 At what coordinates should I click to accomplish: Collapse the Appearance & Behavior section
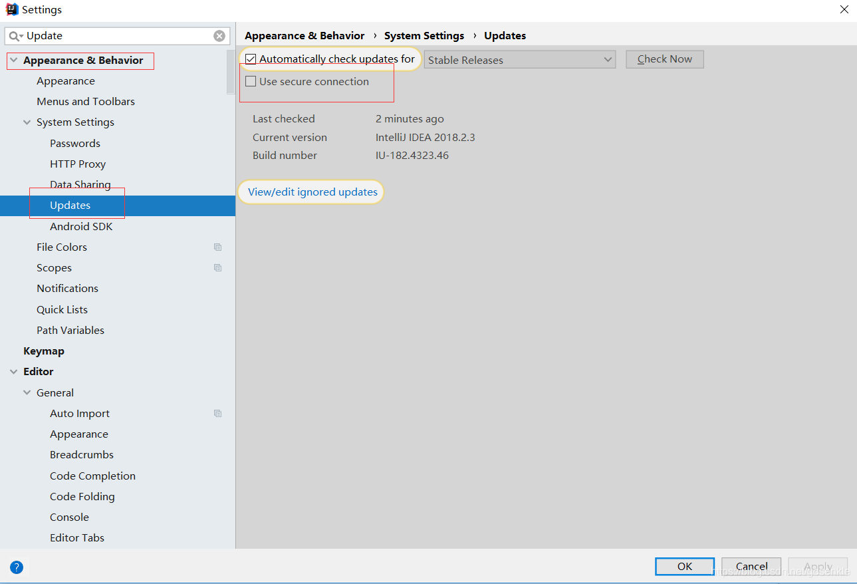click(x=13, y=61)
